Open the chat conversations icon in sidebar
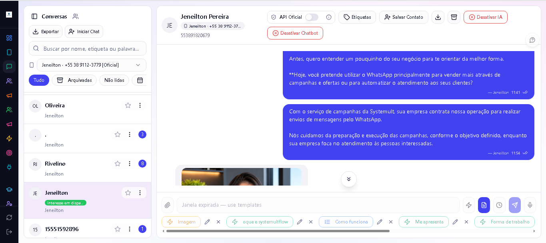Screen dimensions: 546x243 [x=9, y=67]
